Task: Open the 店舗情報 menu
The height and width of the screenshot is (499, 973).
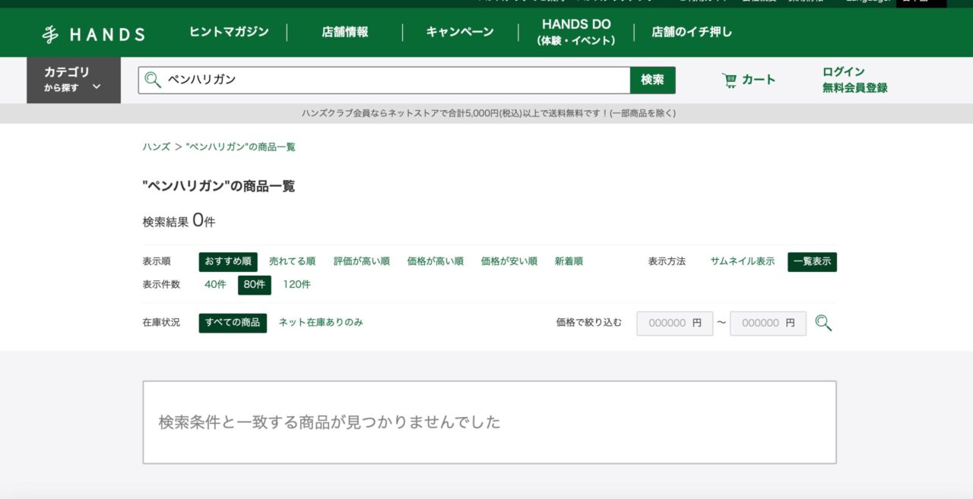Action: click(345, 32)
